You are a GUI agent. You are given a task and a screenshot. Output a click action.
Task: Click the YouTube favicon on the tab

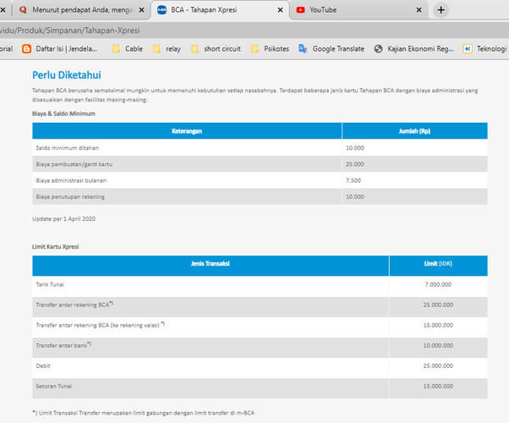point(301,10)
